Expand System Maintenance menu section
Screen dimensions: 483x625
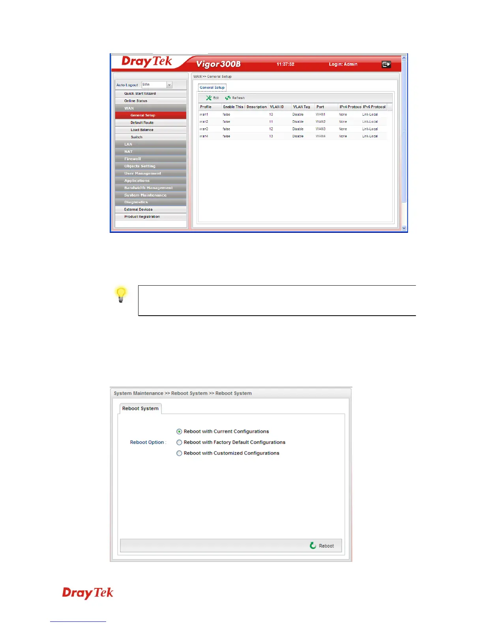pyautogui.click(x=151, y=195)
